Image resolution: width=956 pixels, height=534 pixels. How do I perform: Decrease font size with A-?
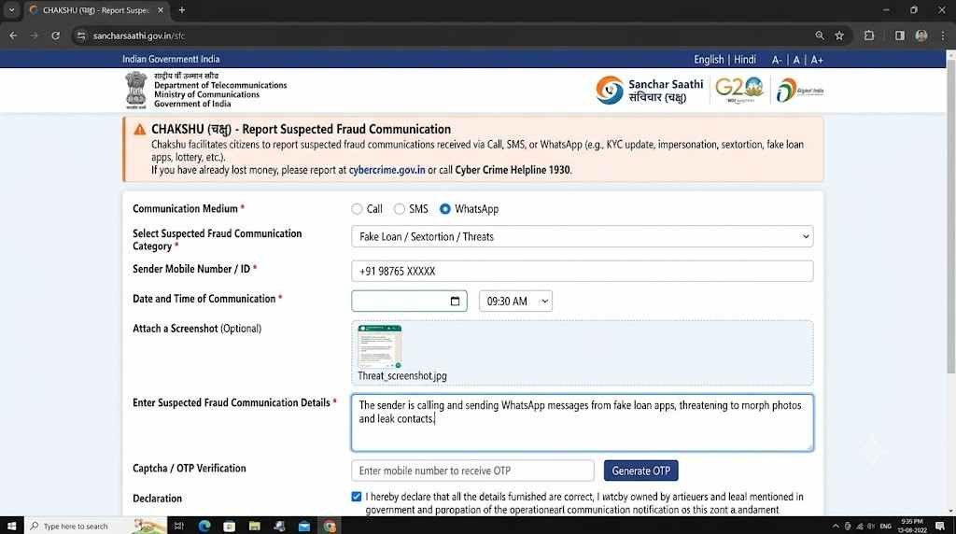coord(776,60)
